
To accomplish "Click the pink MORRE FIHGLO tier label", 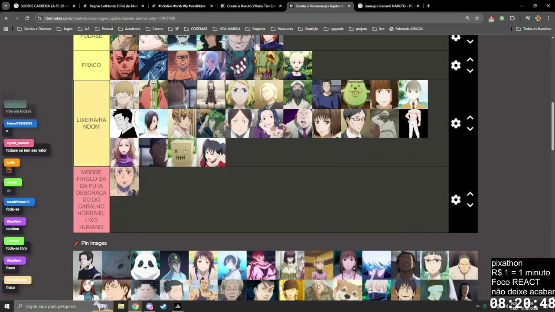I will point(91,200).
